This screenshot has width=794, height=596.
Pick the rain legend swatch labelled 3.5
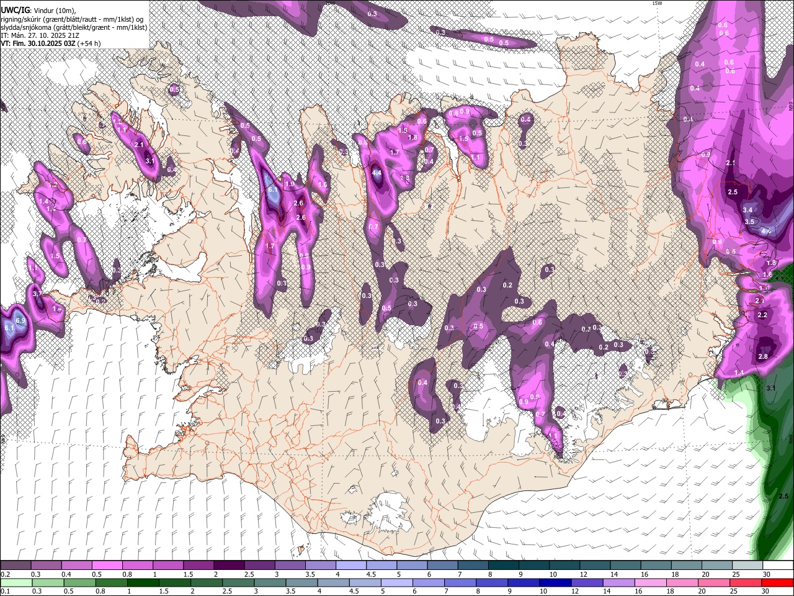tap(302, 583)
